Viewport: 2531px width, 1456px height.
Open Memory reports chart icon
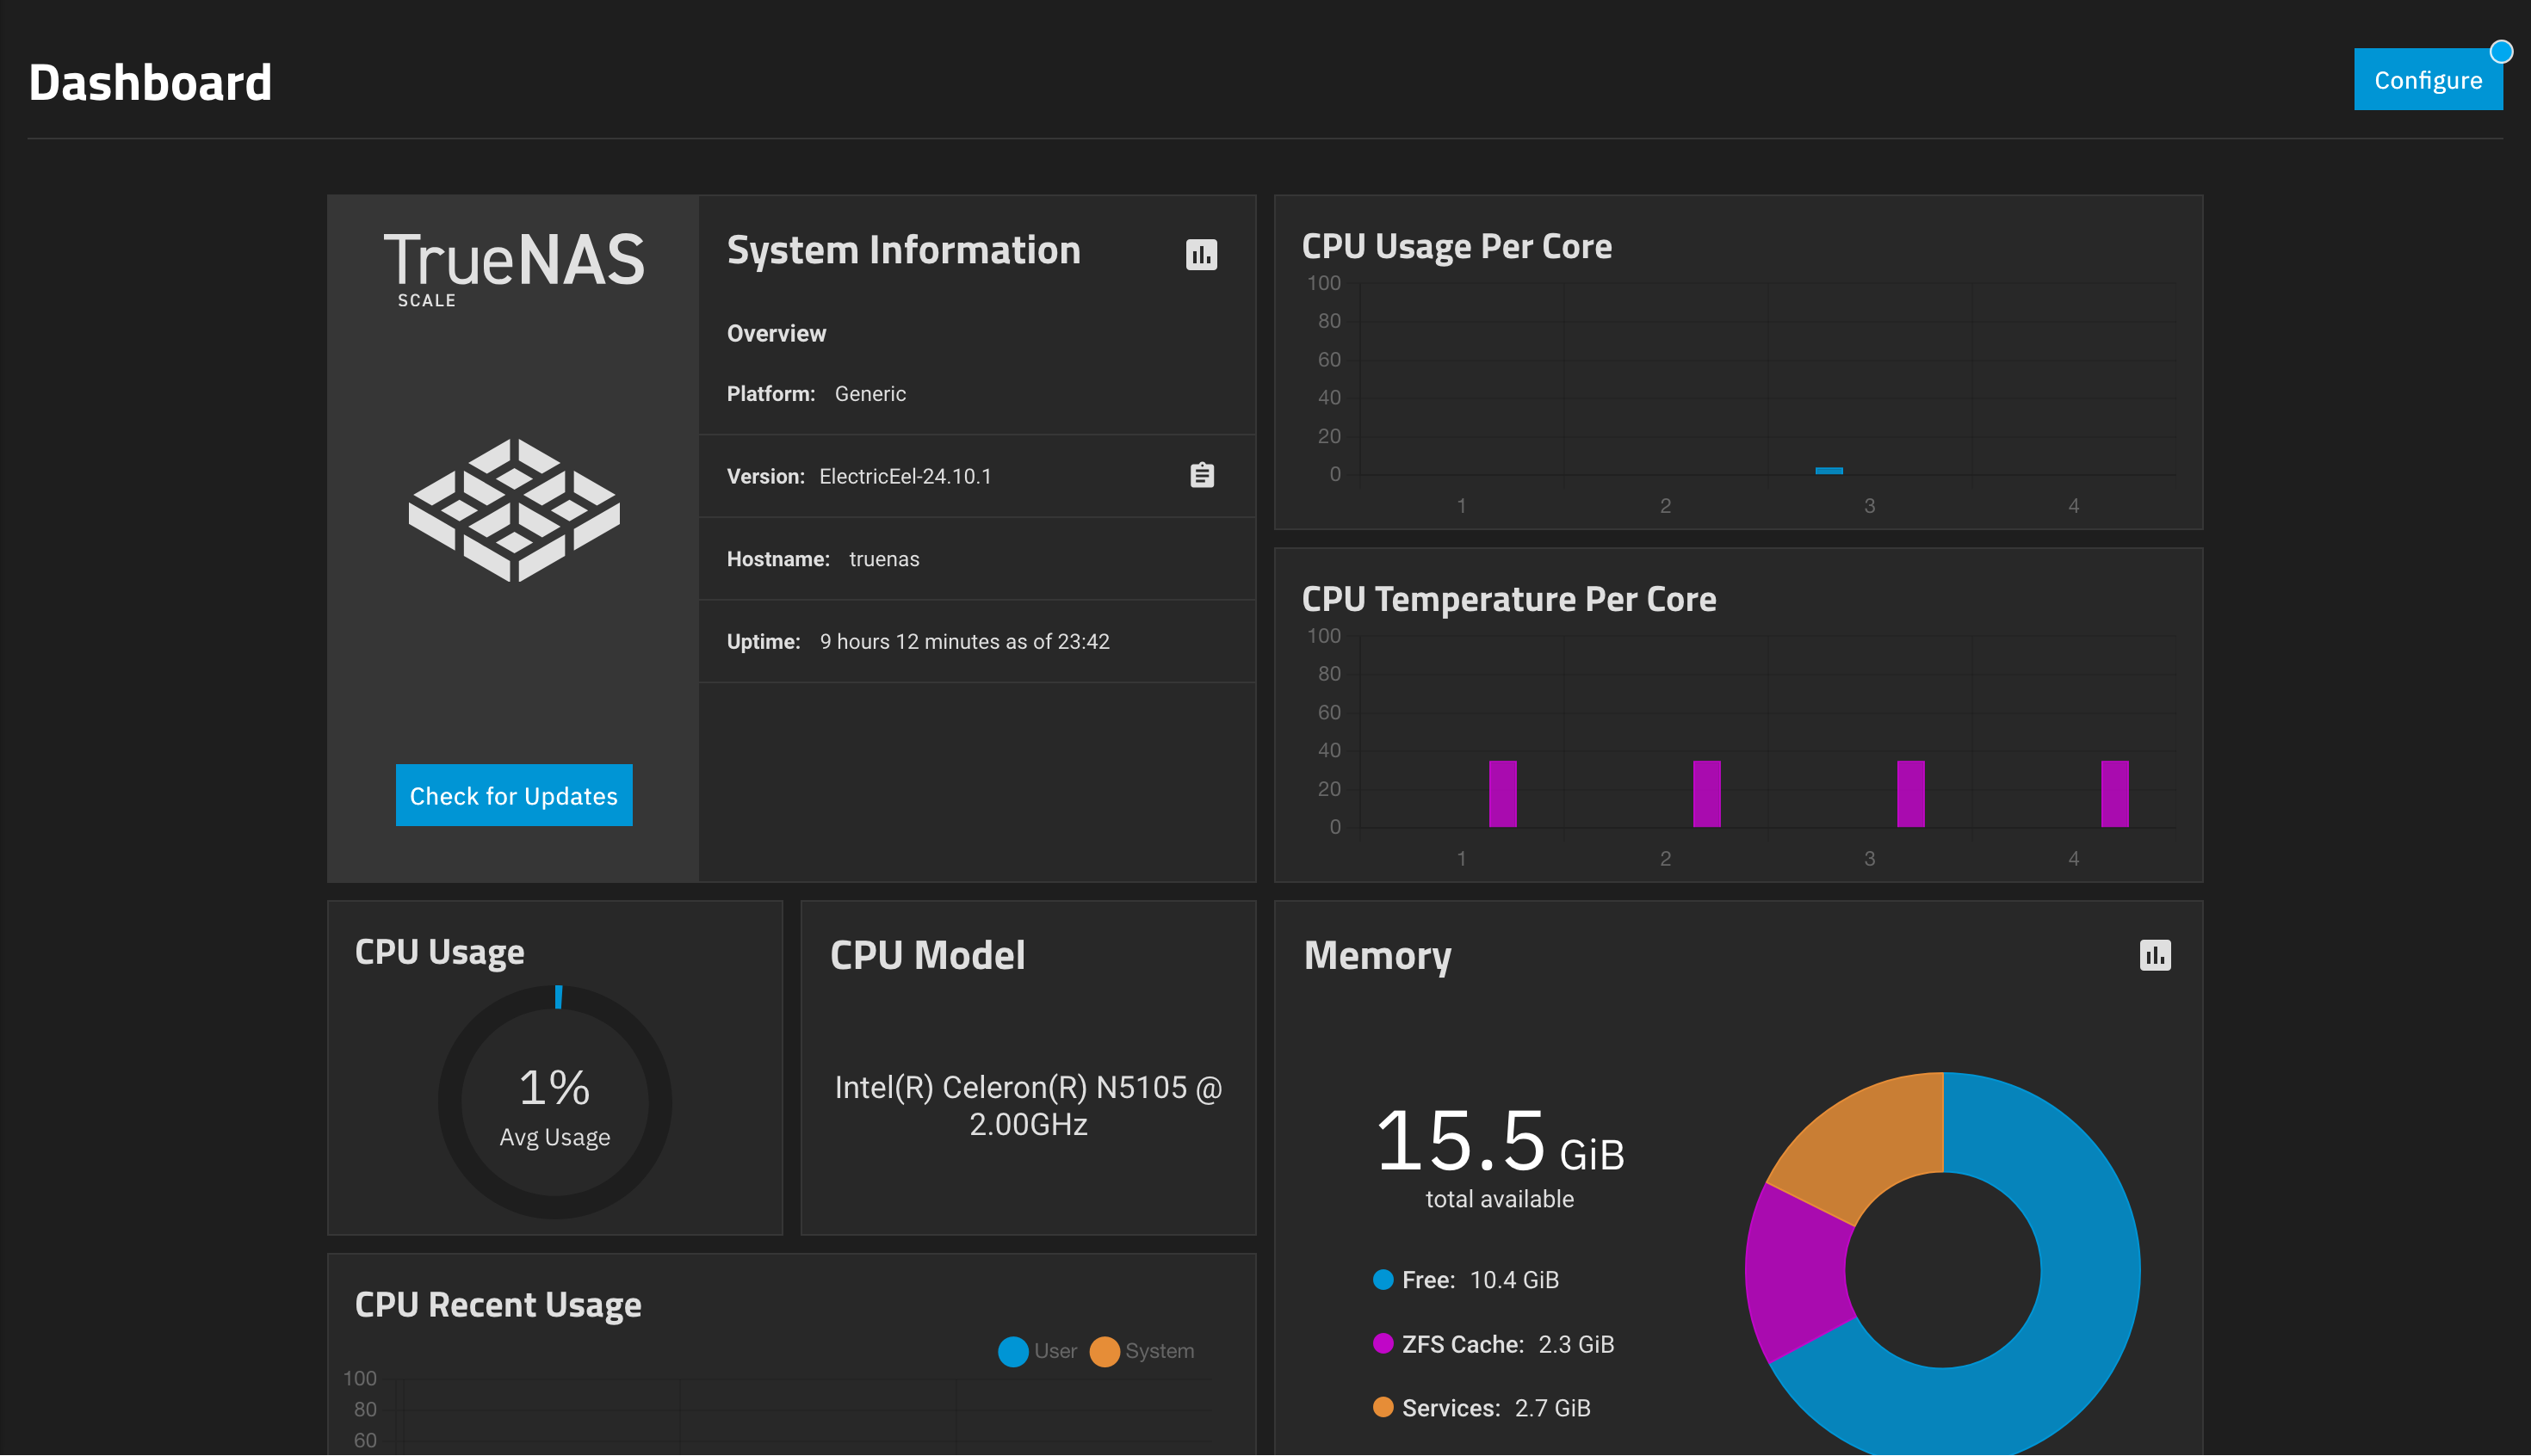pyautogui.click(x=2155, y=955)
